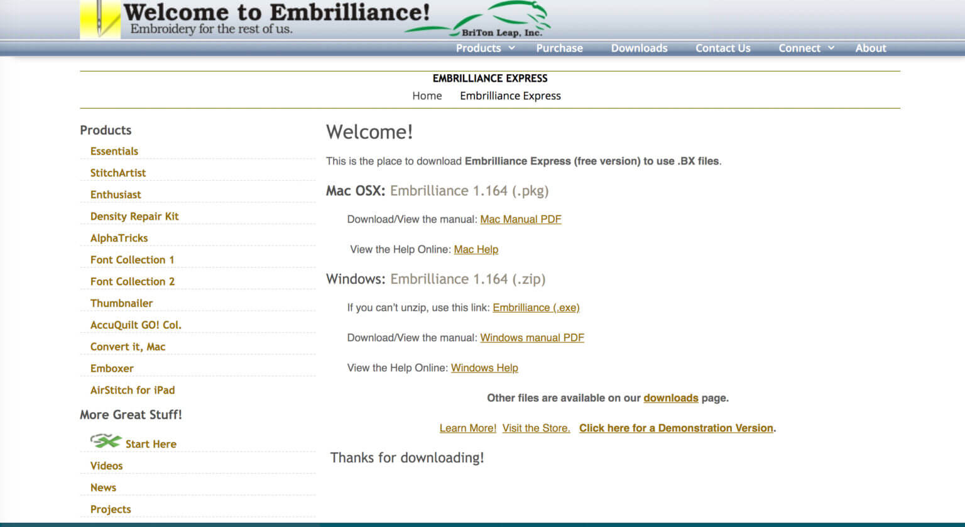Click the BriTon Leap horse logo
Screen dimensions: 965x527
(503, 19)
